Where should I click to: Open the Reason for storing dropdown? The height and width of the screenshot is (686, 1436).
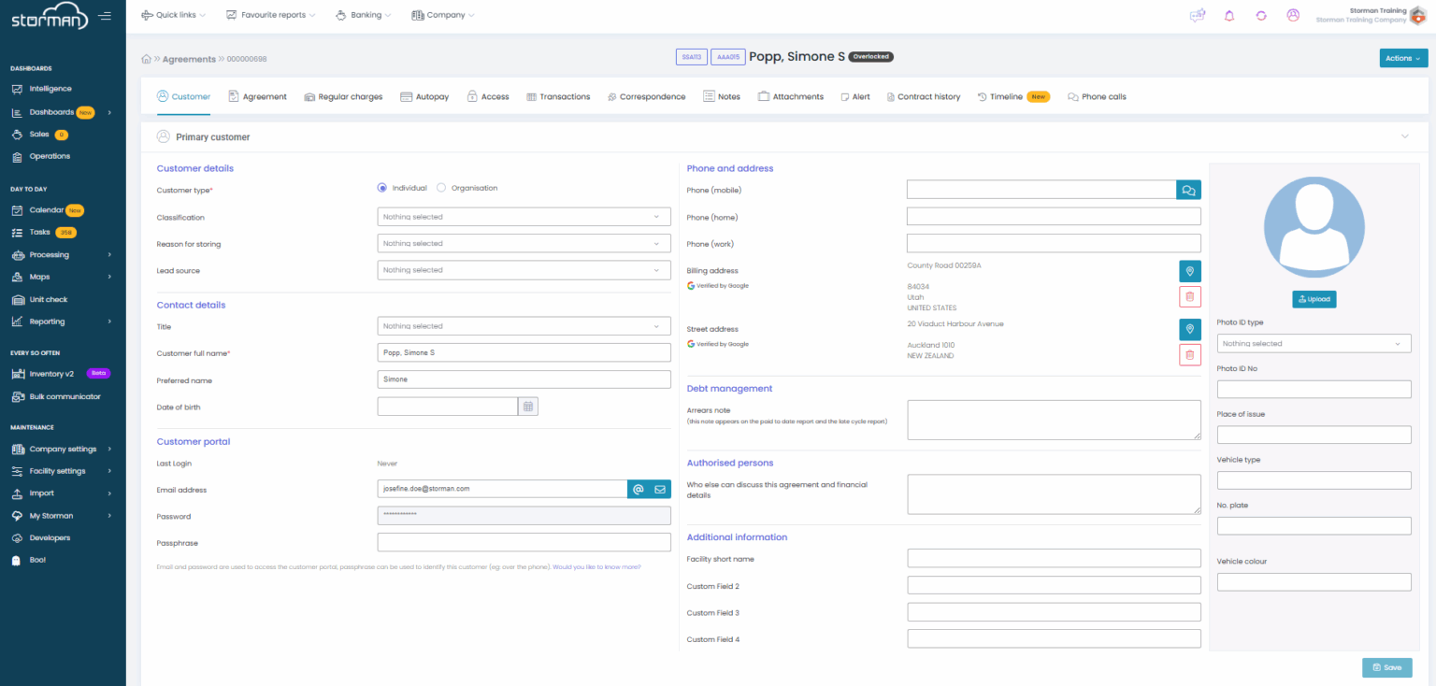pyautogui.click(x=524, y=243)
